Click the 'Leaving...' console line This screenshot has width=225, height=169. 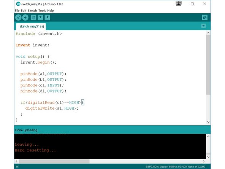(x=27, y=144)
